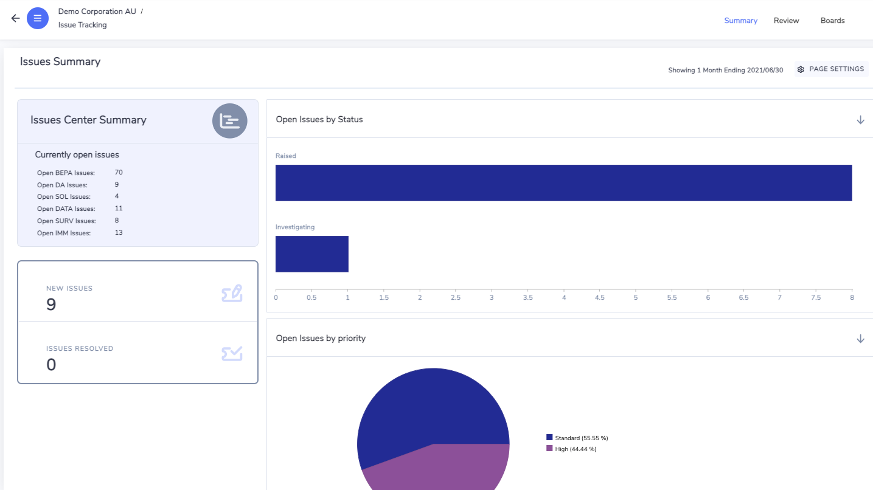Click the IMM issues value 13
The height and width of the screenshot is (490, 873).
click(x=119, y=233)
